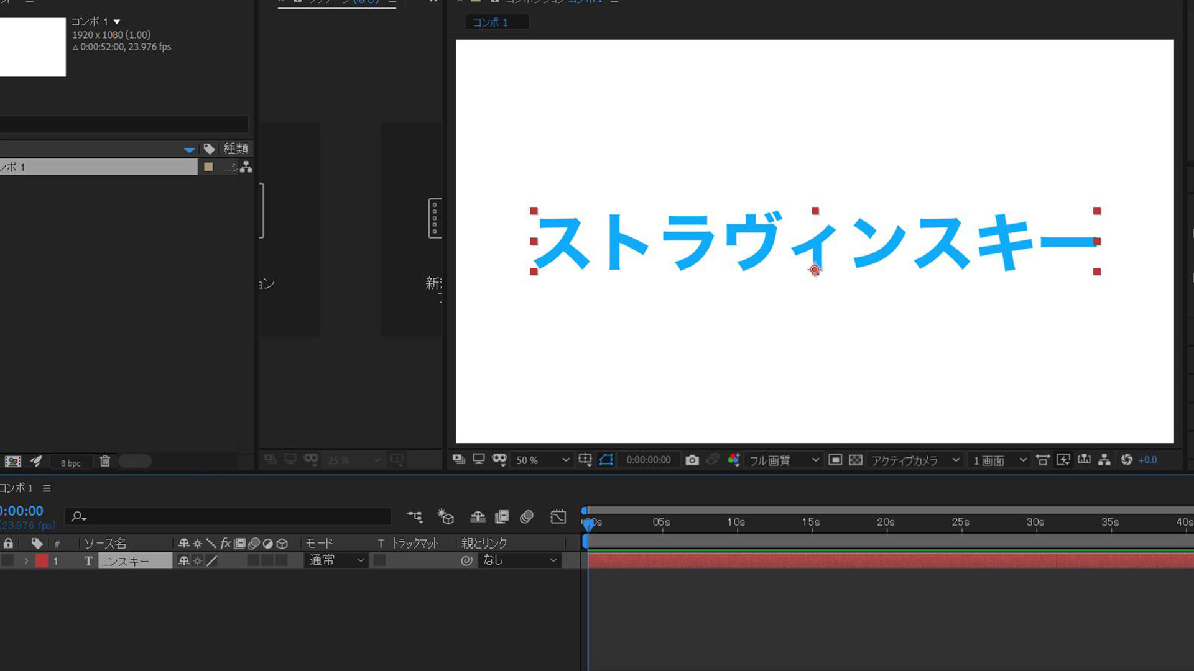This screenshot has height=671, width=1194.
Task: Open Fast Previews lightning icon
Action: pos(1063,460)
